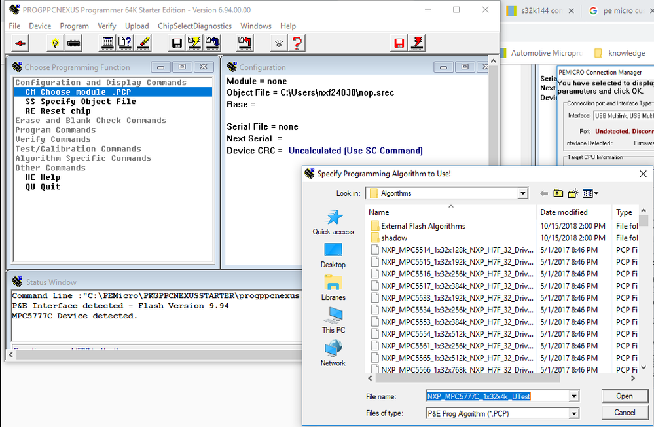This screenshot has height=427, width=654.
Task: Click the eye show toolbar icon
Action: tap(279, 43)
